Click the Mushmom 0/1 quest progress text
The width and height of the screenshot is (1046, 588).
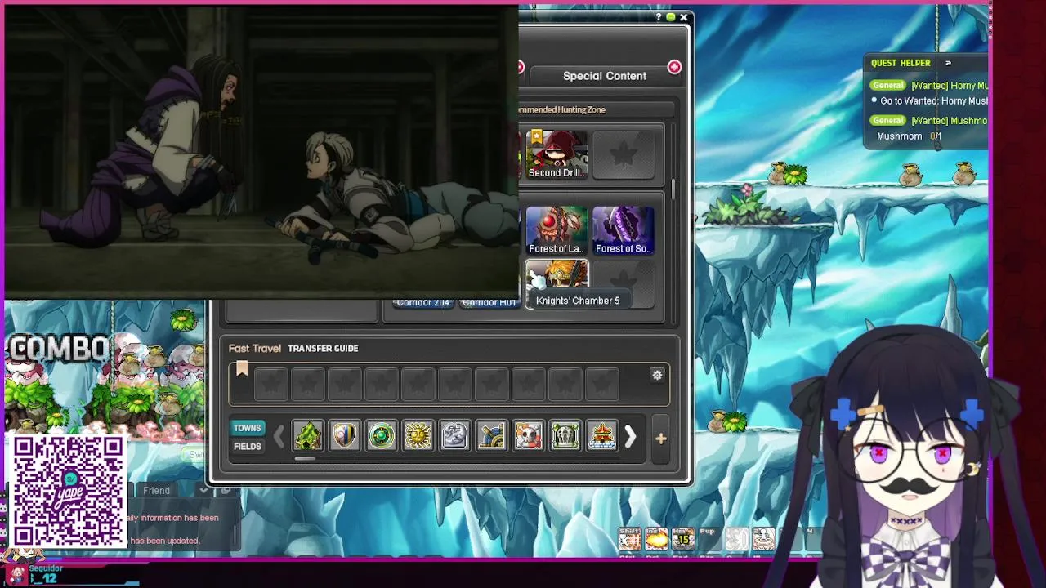[910, 136]
